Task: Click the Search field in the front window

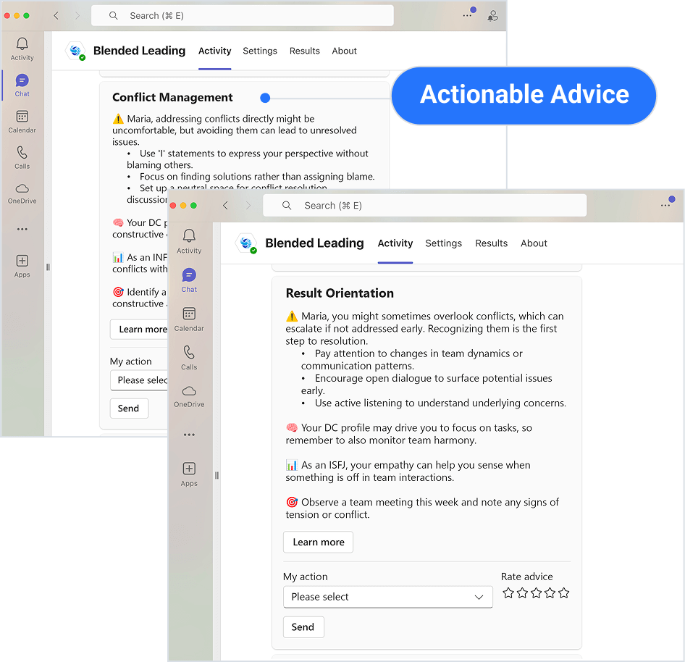Action: pyautogui.click(x=424, y=206)
